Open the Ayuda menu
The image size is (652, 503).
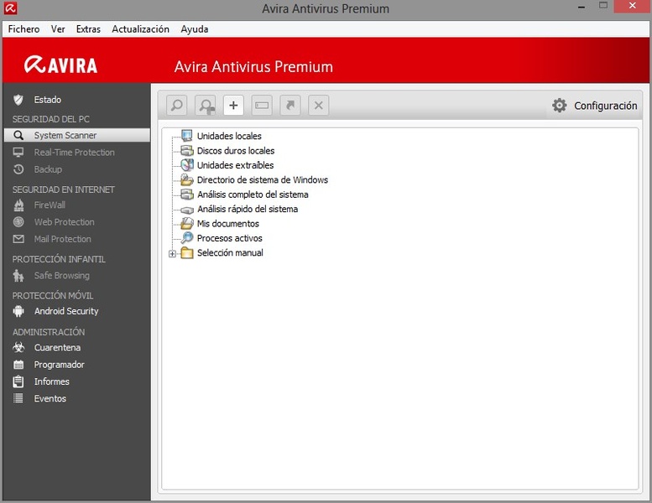(x=194, y=29)
